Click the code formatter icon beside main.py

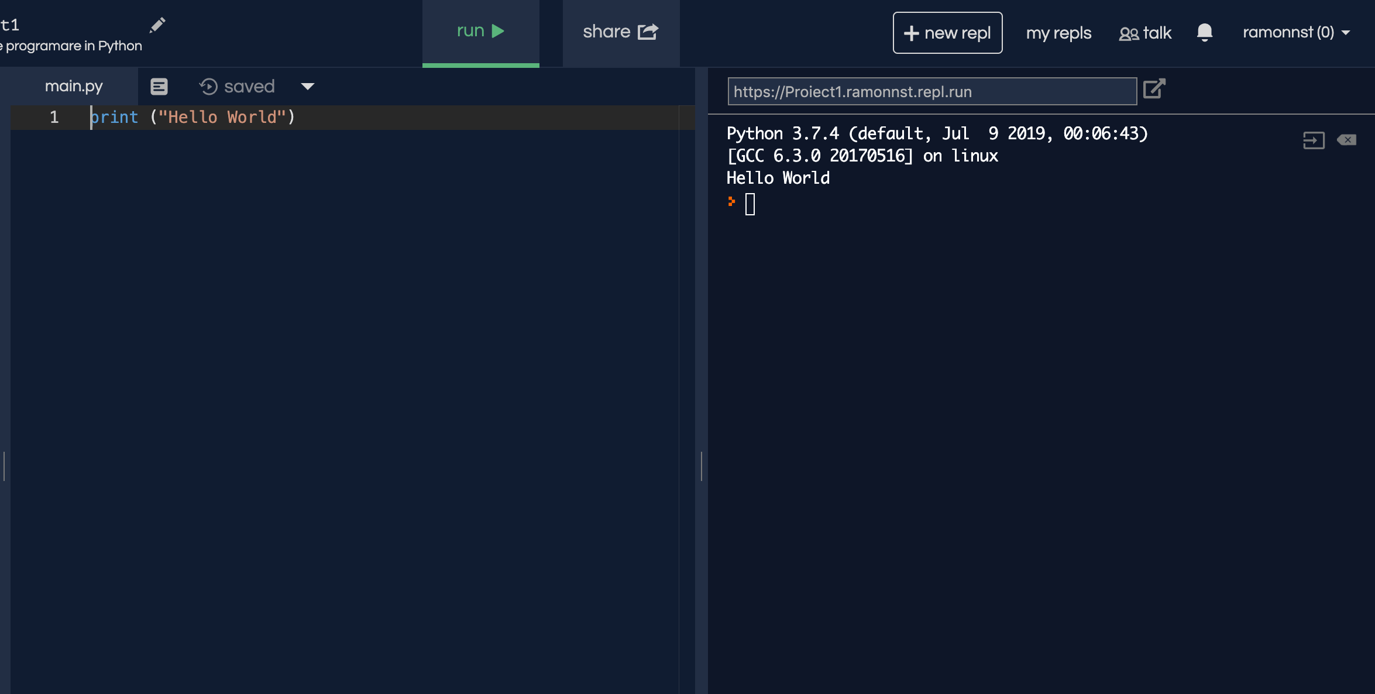159,87
